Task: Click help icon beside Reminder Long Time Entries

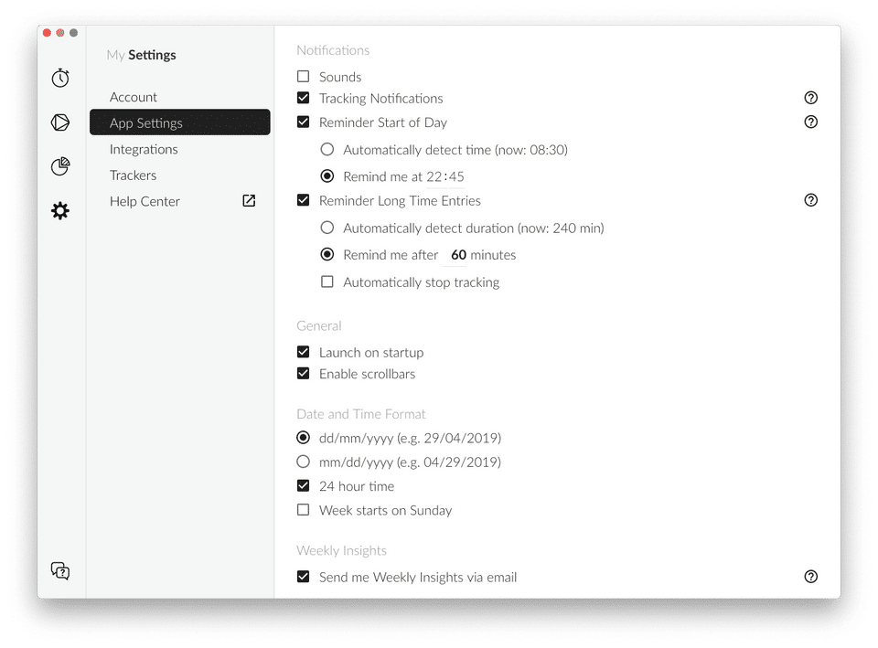Action: point(810,200)
